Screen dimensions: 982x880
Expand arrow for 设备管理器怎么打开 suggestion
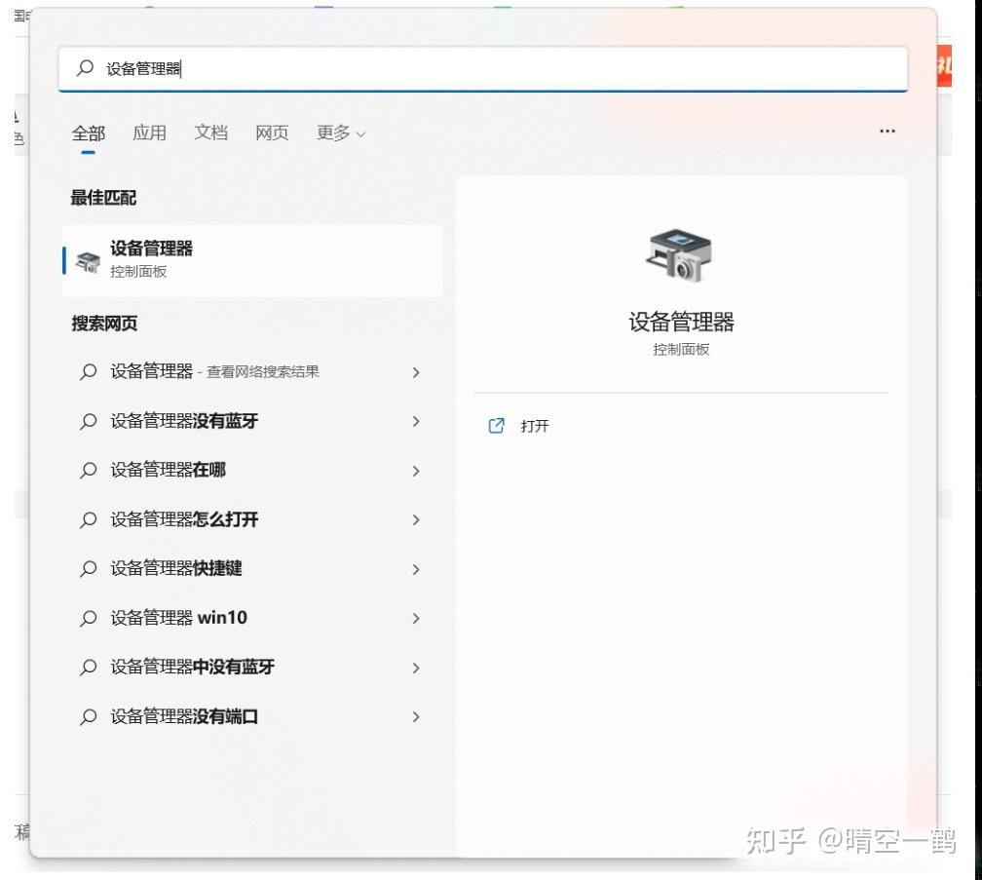(x=416, y=519)
